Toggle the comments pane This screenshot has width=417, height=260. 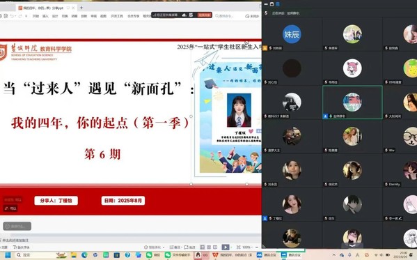pyautogui.click(x=189, y=247)
